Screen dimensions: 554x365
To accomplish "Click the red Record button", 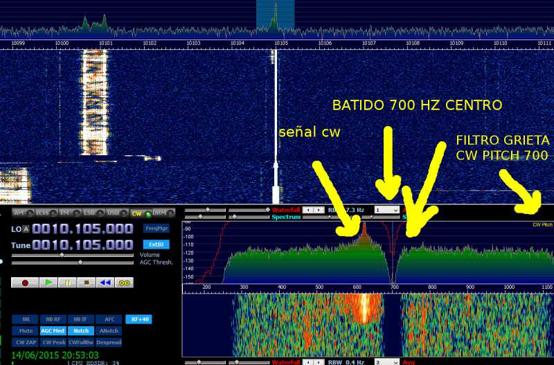I will (26, 283).
